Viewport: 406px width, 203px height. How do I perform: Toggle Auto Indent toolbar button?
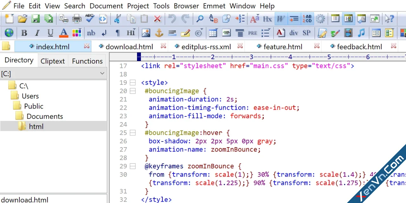point(294,19)
